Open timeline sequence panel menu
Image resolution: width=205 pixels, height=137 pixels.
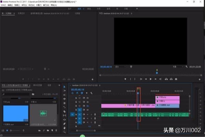(100, 85)
